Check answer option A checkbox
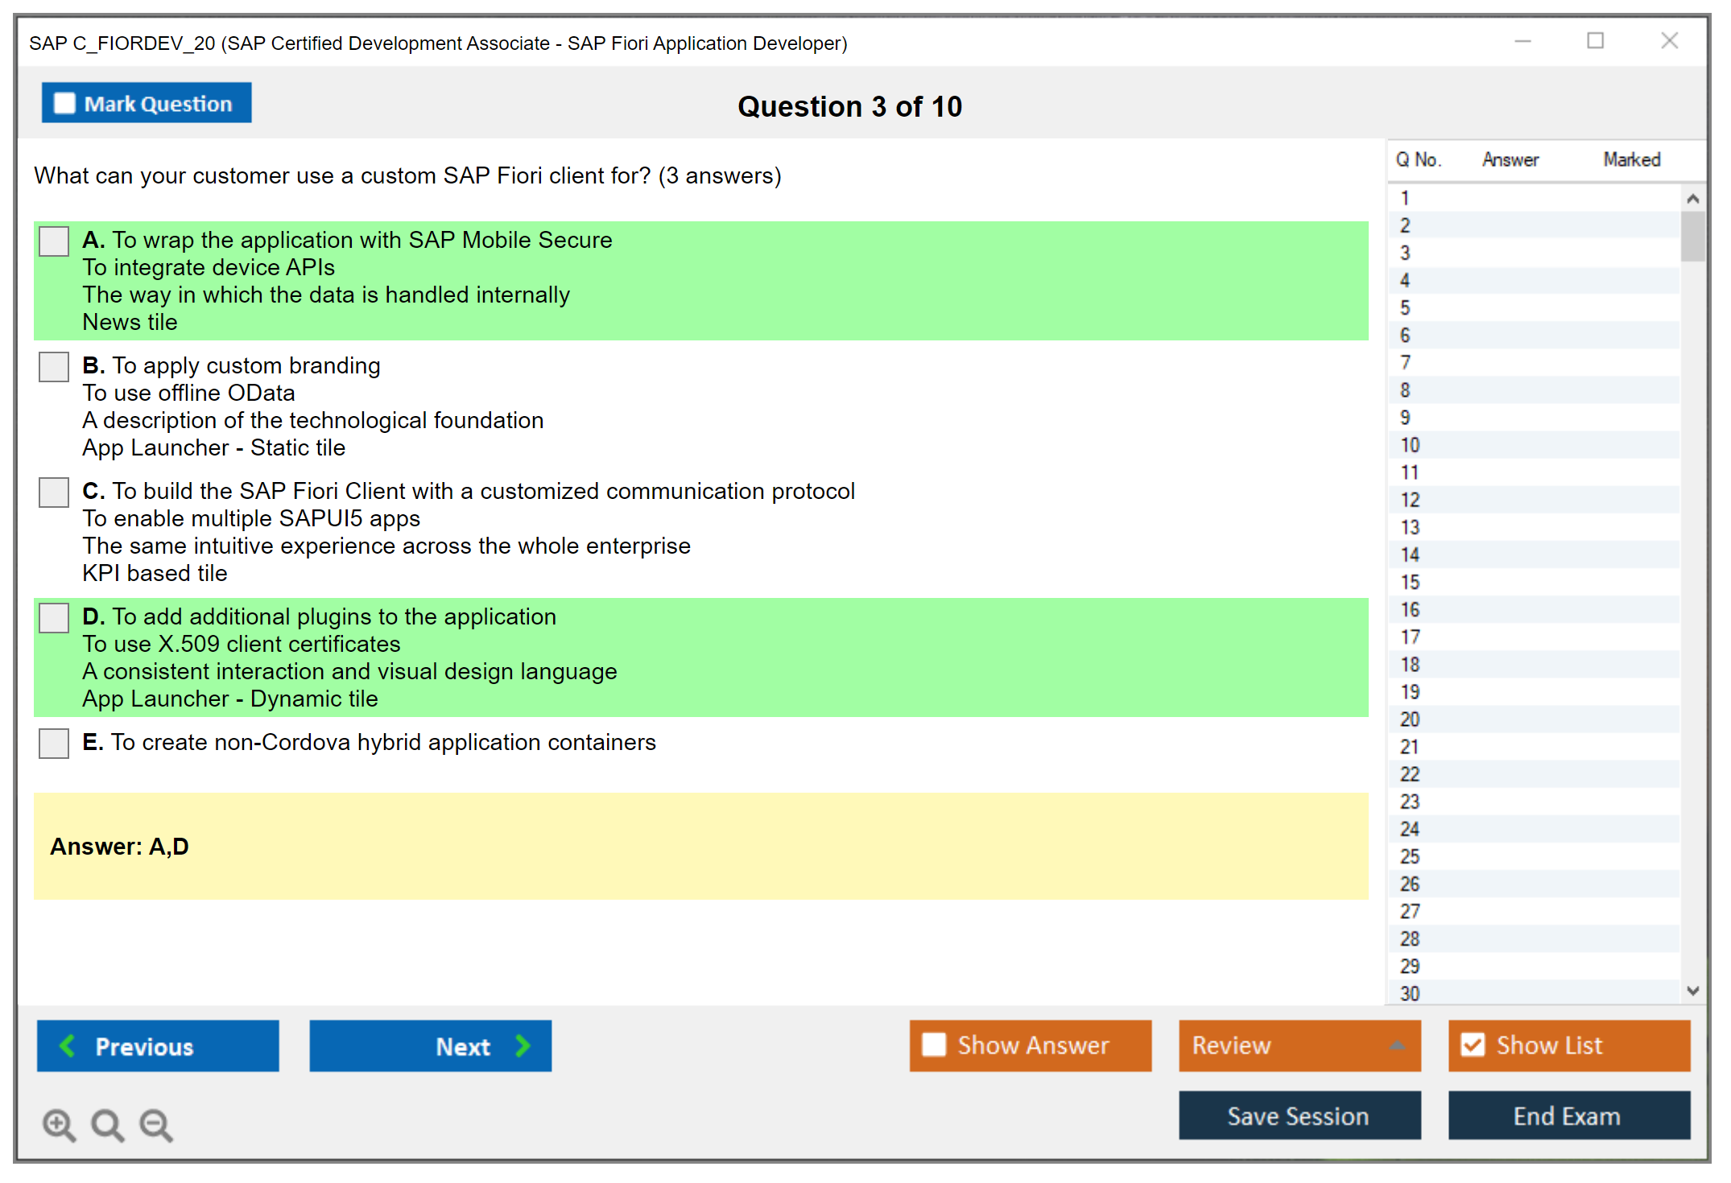Screen dimensions: 1731x1183 coord(54,241)
